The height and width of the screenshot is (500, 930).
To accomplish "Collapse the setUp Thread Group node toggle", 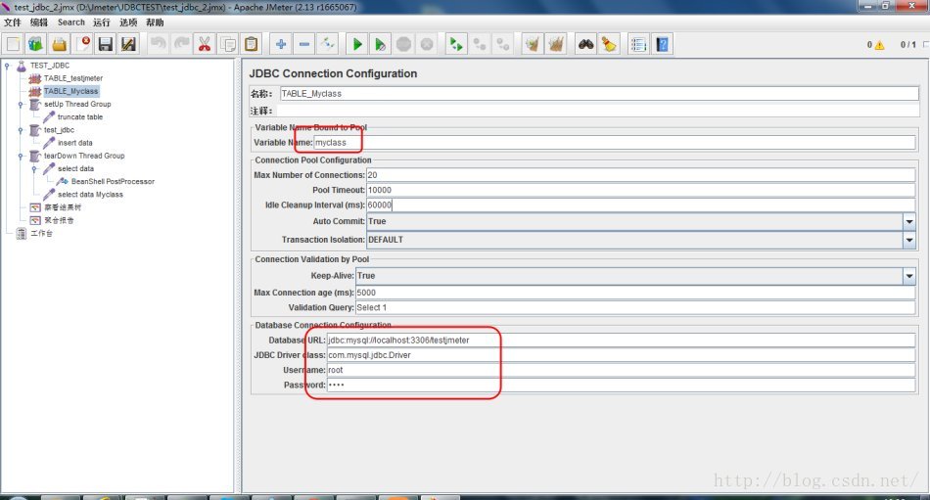I will tap(21, 105).
